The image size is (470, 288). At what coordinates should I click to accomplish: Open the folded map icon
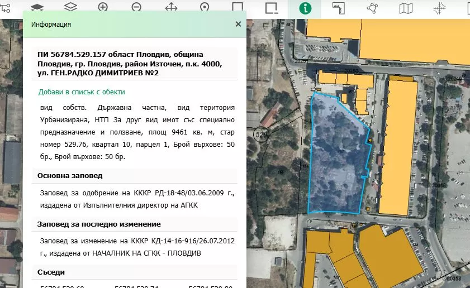tap(406, 8)
